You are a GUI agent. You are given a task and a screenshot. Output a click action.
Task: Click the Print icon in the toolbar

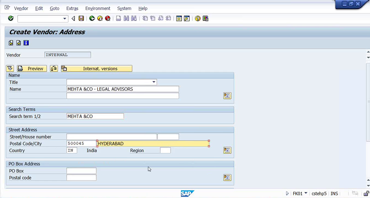click(x=118, y=19)
